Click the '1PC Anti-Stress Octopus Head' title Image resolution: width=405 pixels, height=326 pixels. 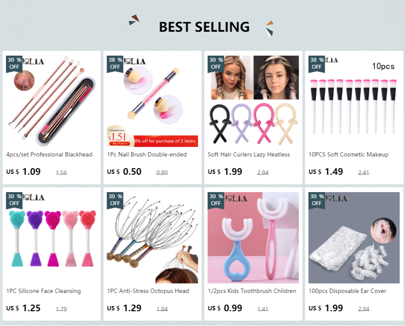tap(148, 291)
